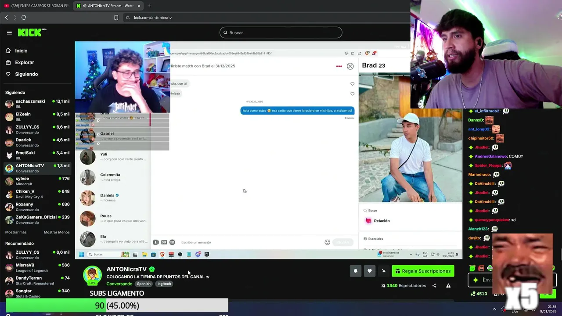
Task: Open the Discord taskbar icon in stream
Action: tap(198, 255)
